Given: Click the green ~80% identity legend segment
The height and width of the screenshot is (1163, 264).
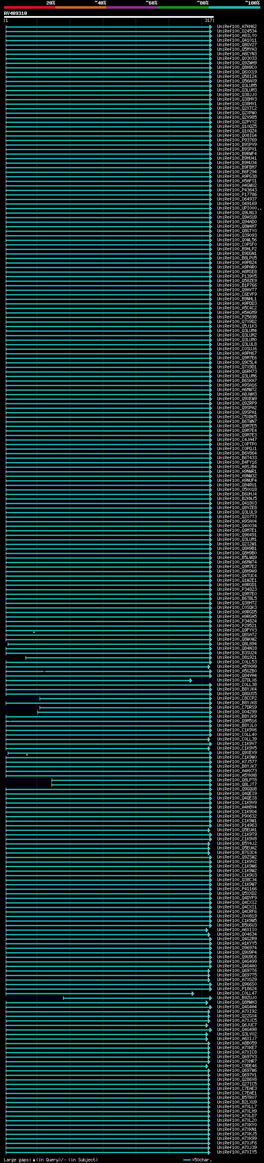Looking at the screenshot, I should pos(183,8).
